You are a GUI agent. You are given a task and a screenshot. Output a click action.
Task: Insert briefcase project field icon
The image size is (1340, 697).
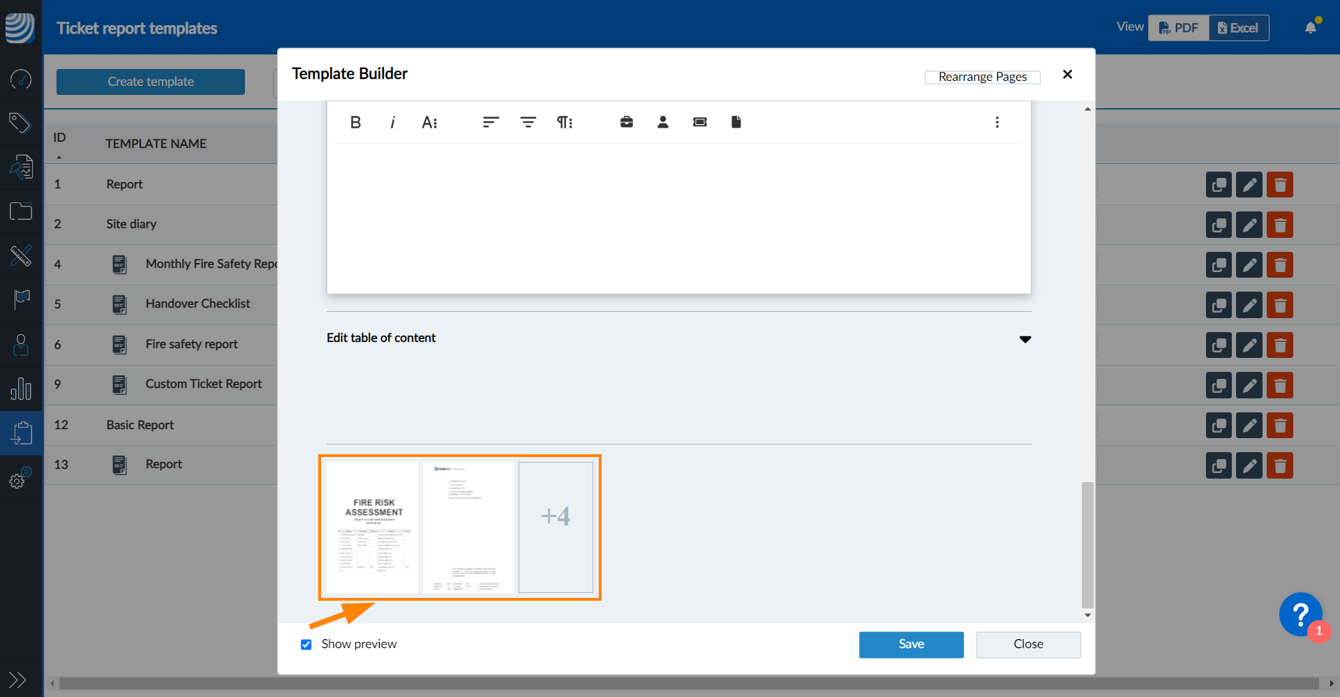[x=627, y=123]
